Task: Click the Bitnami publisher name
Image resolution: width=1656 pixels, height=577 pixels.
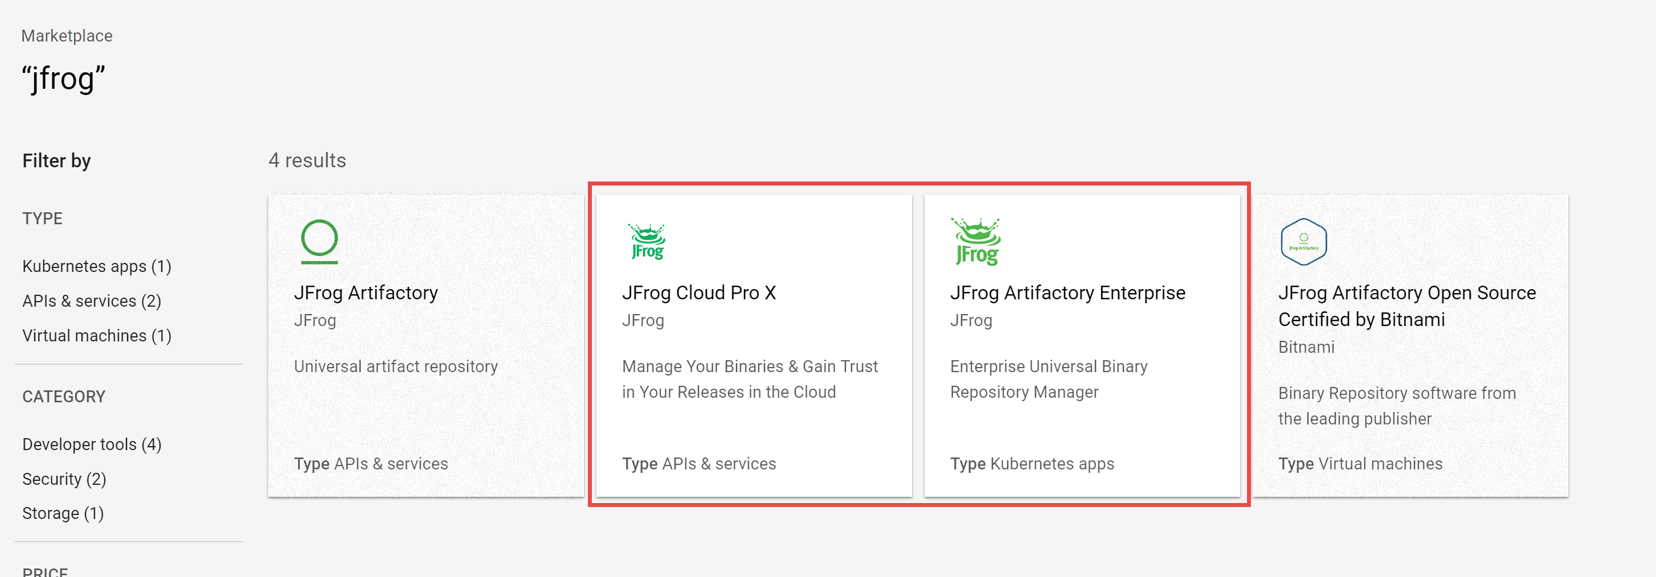Action: click(x=1306, y=347)
